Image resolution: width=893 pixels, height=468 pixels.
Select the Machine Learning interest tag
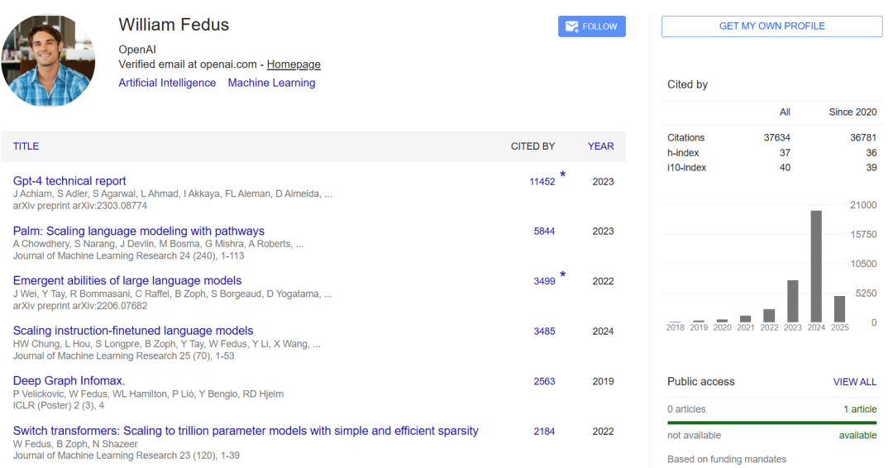271,83
